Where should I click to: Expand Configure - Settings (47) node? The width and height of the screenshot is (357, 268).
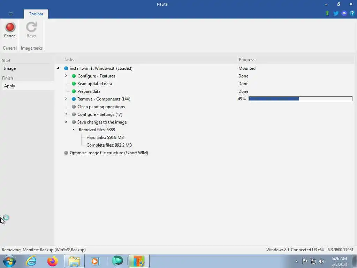coord(66,114)
